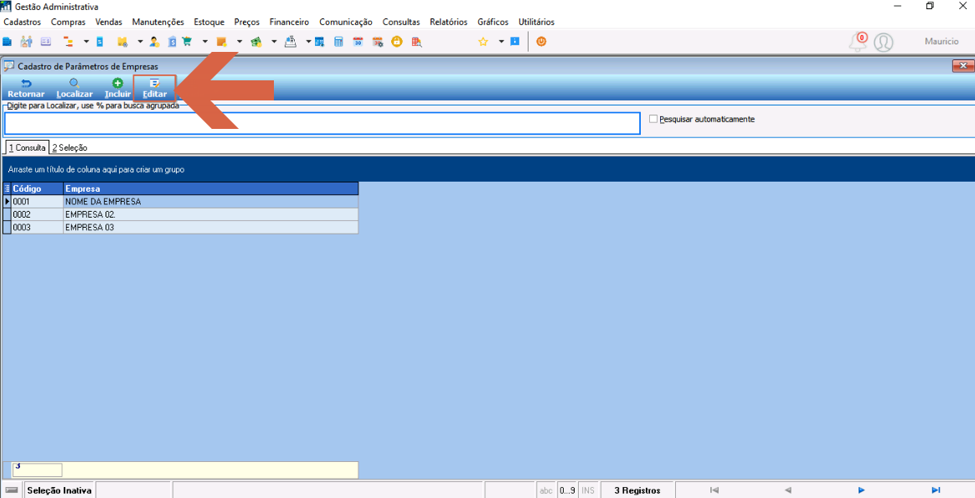Image resolution: width=975 pixels, height=498 pixels.
Task: Open the Utilitários menu
Action: pos(537,22)
